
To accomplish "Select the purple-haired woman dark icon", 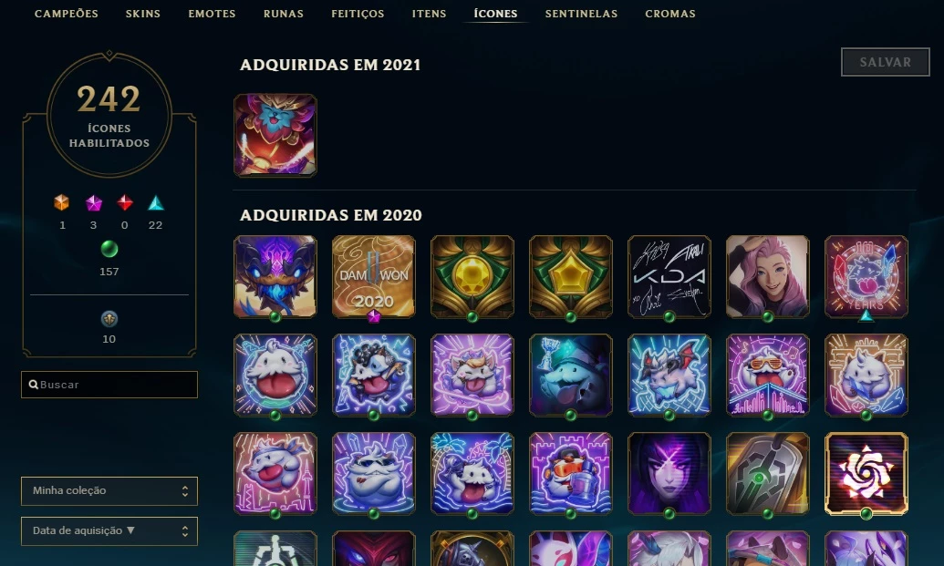I will pos(669,473).
